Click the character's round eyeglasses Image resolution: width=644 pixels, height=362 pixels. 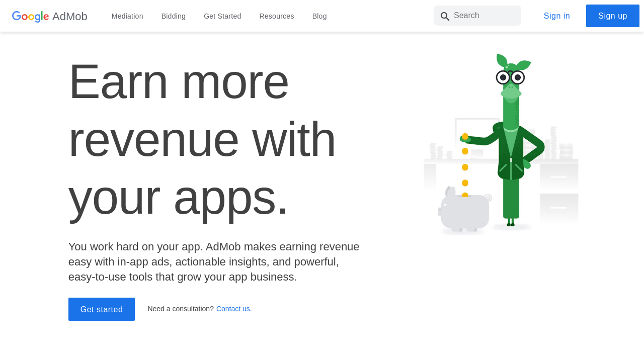[x=510, y=77]
